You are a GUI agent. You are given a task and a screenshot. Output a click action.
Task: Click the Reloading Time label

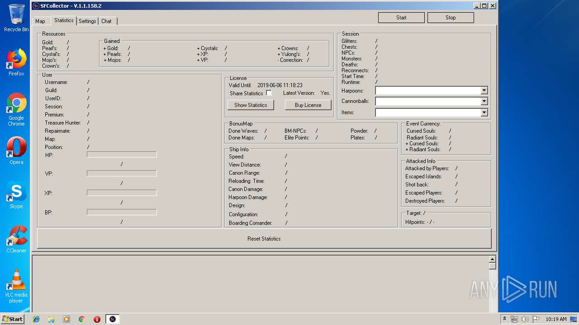247,181
